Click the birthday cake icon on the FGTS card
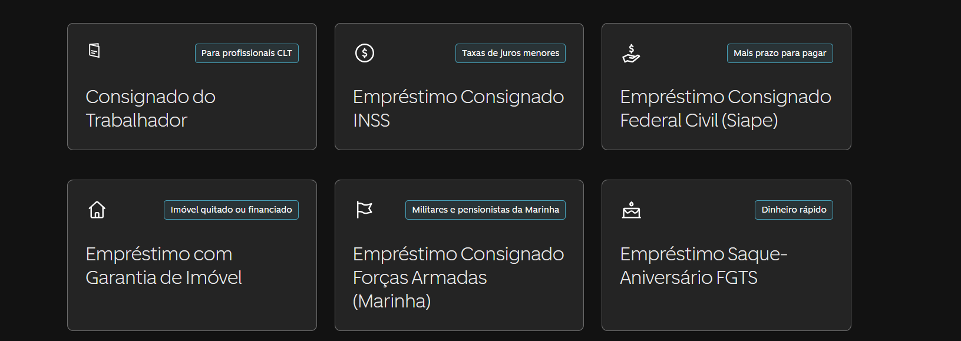The image size is (961, 341). 631,210
